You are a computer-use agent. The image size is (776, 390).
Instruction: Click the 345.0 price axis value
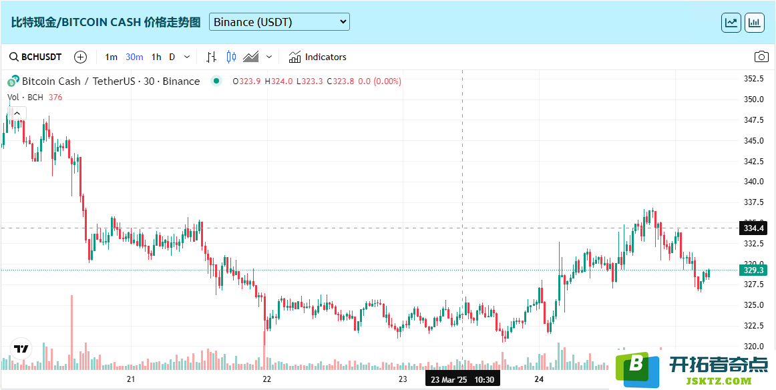[x=754, y=140]
